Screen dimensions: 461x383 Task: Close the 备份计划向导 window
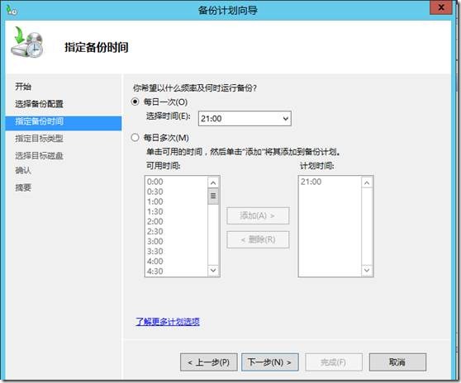[440, 7]
